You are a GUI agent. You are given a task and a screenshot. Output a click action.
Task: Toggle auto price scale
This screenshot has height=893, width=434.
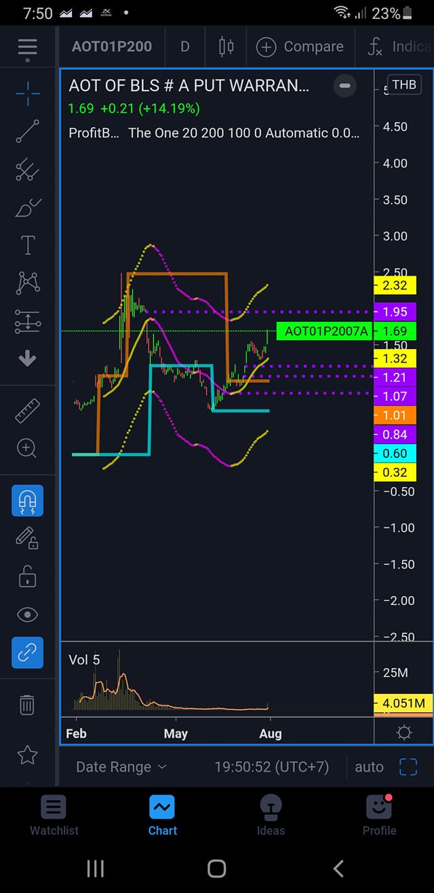(369, 767)
